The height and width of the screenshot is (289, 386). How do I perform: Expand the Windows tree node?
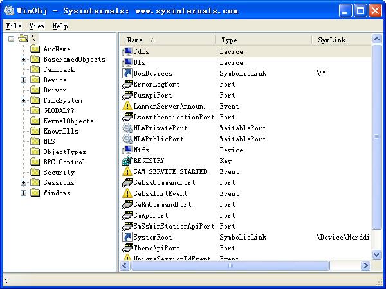pyautogui.click(x=23, y=193)
